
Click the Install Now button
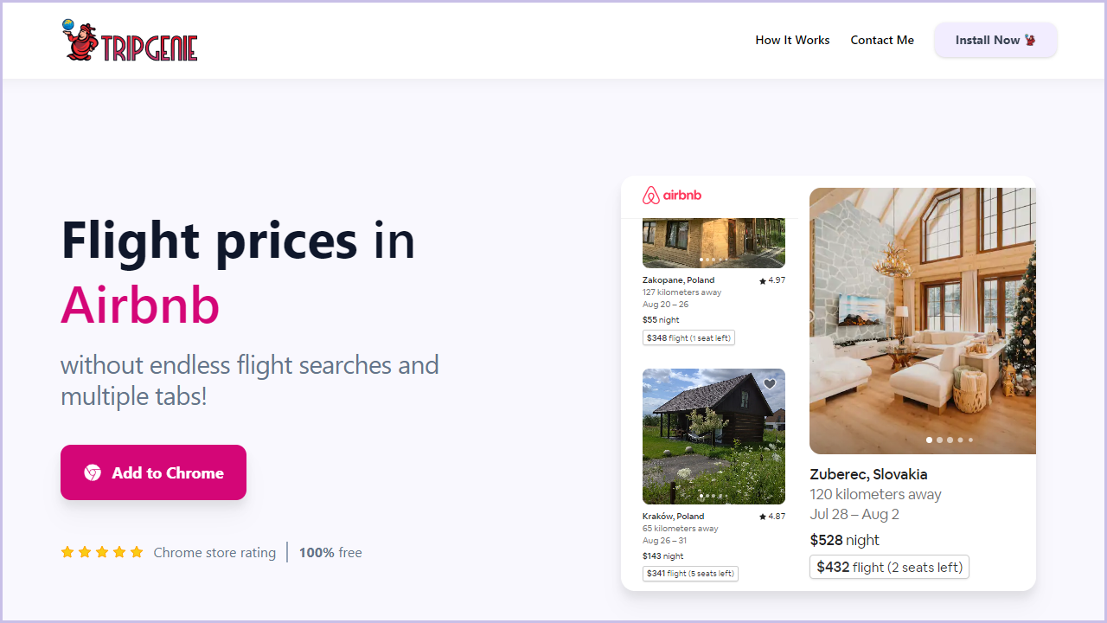(x=995, y=40)
